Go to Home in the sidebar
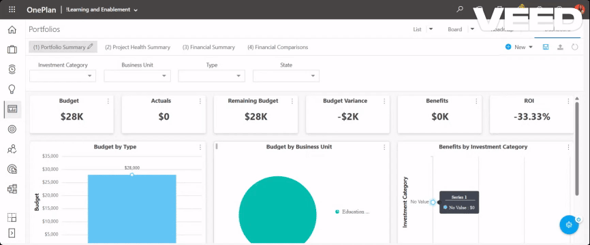 click(x=12, y=30)
